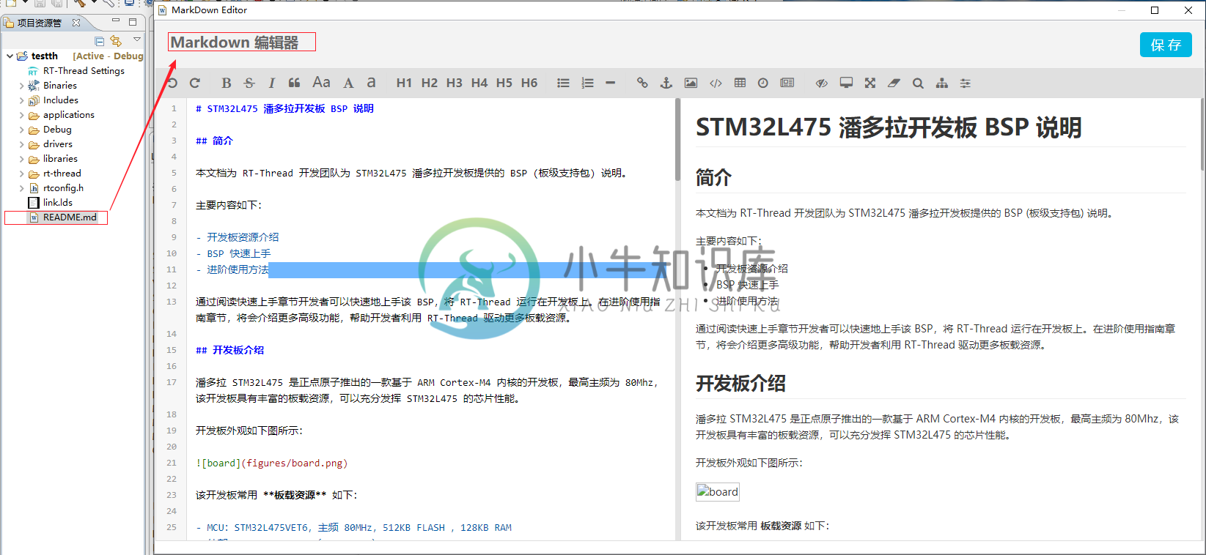Insert an H5 heading
The image size is (1206, 555).
click(x=504, y=83)
